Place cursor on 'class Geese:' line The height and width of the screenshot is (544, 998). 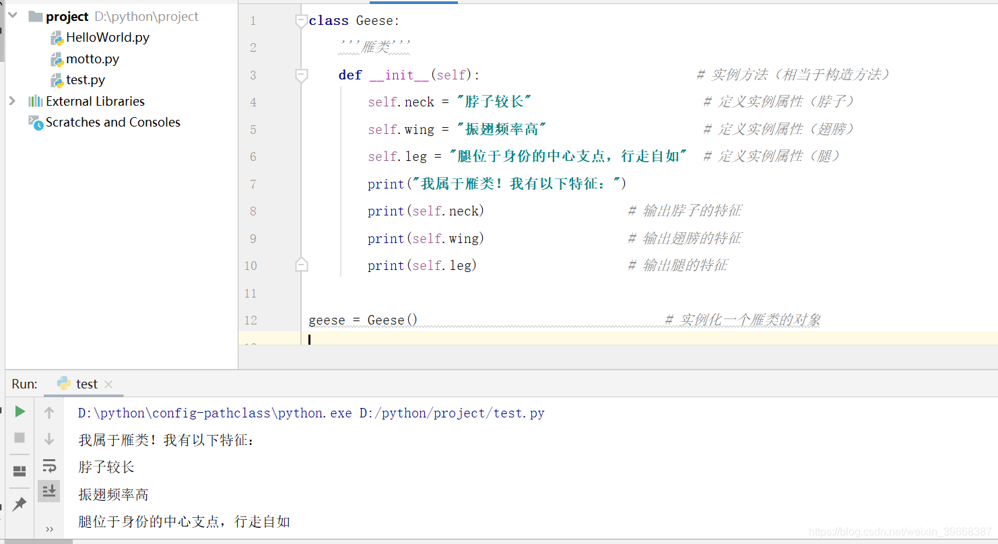coord(354,21)
